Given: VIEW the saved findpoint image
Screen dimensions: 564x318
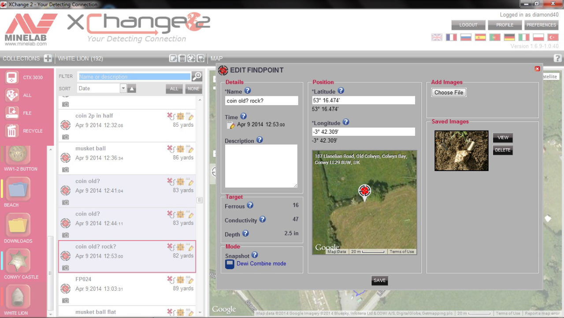Looking at the screenshot, I should [503, 138].
